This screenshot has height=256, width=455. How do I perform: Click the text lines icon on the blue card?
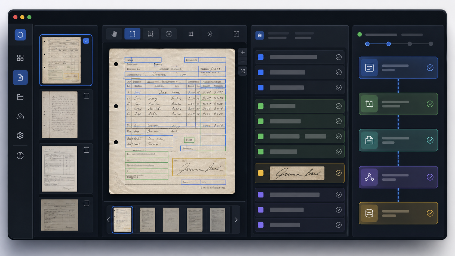[369, 67]
